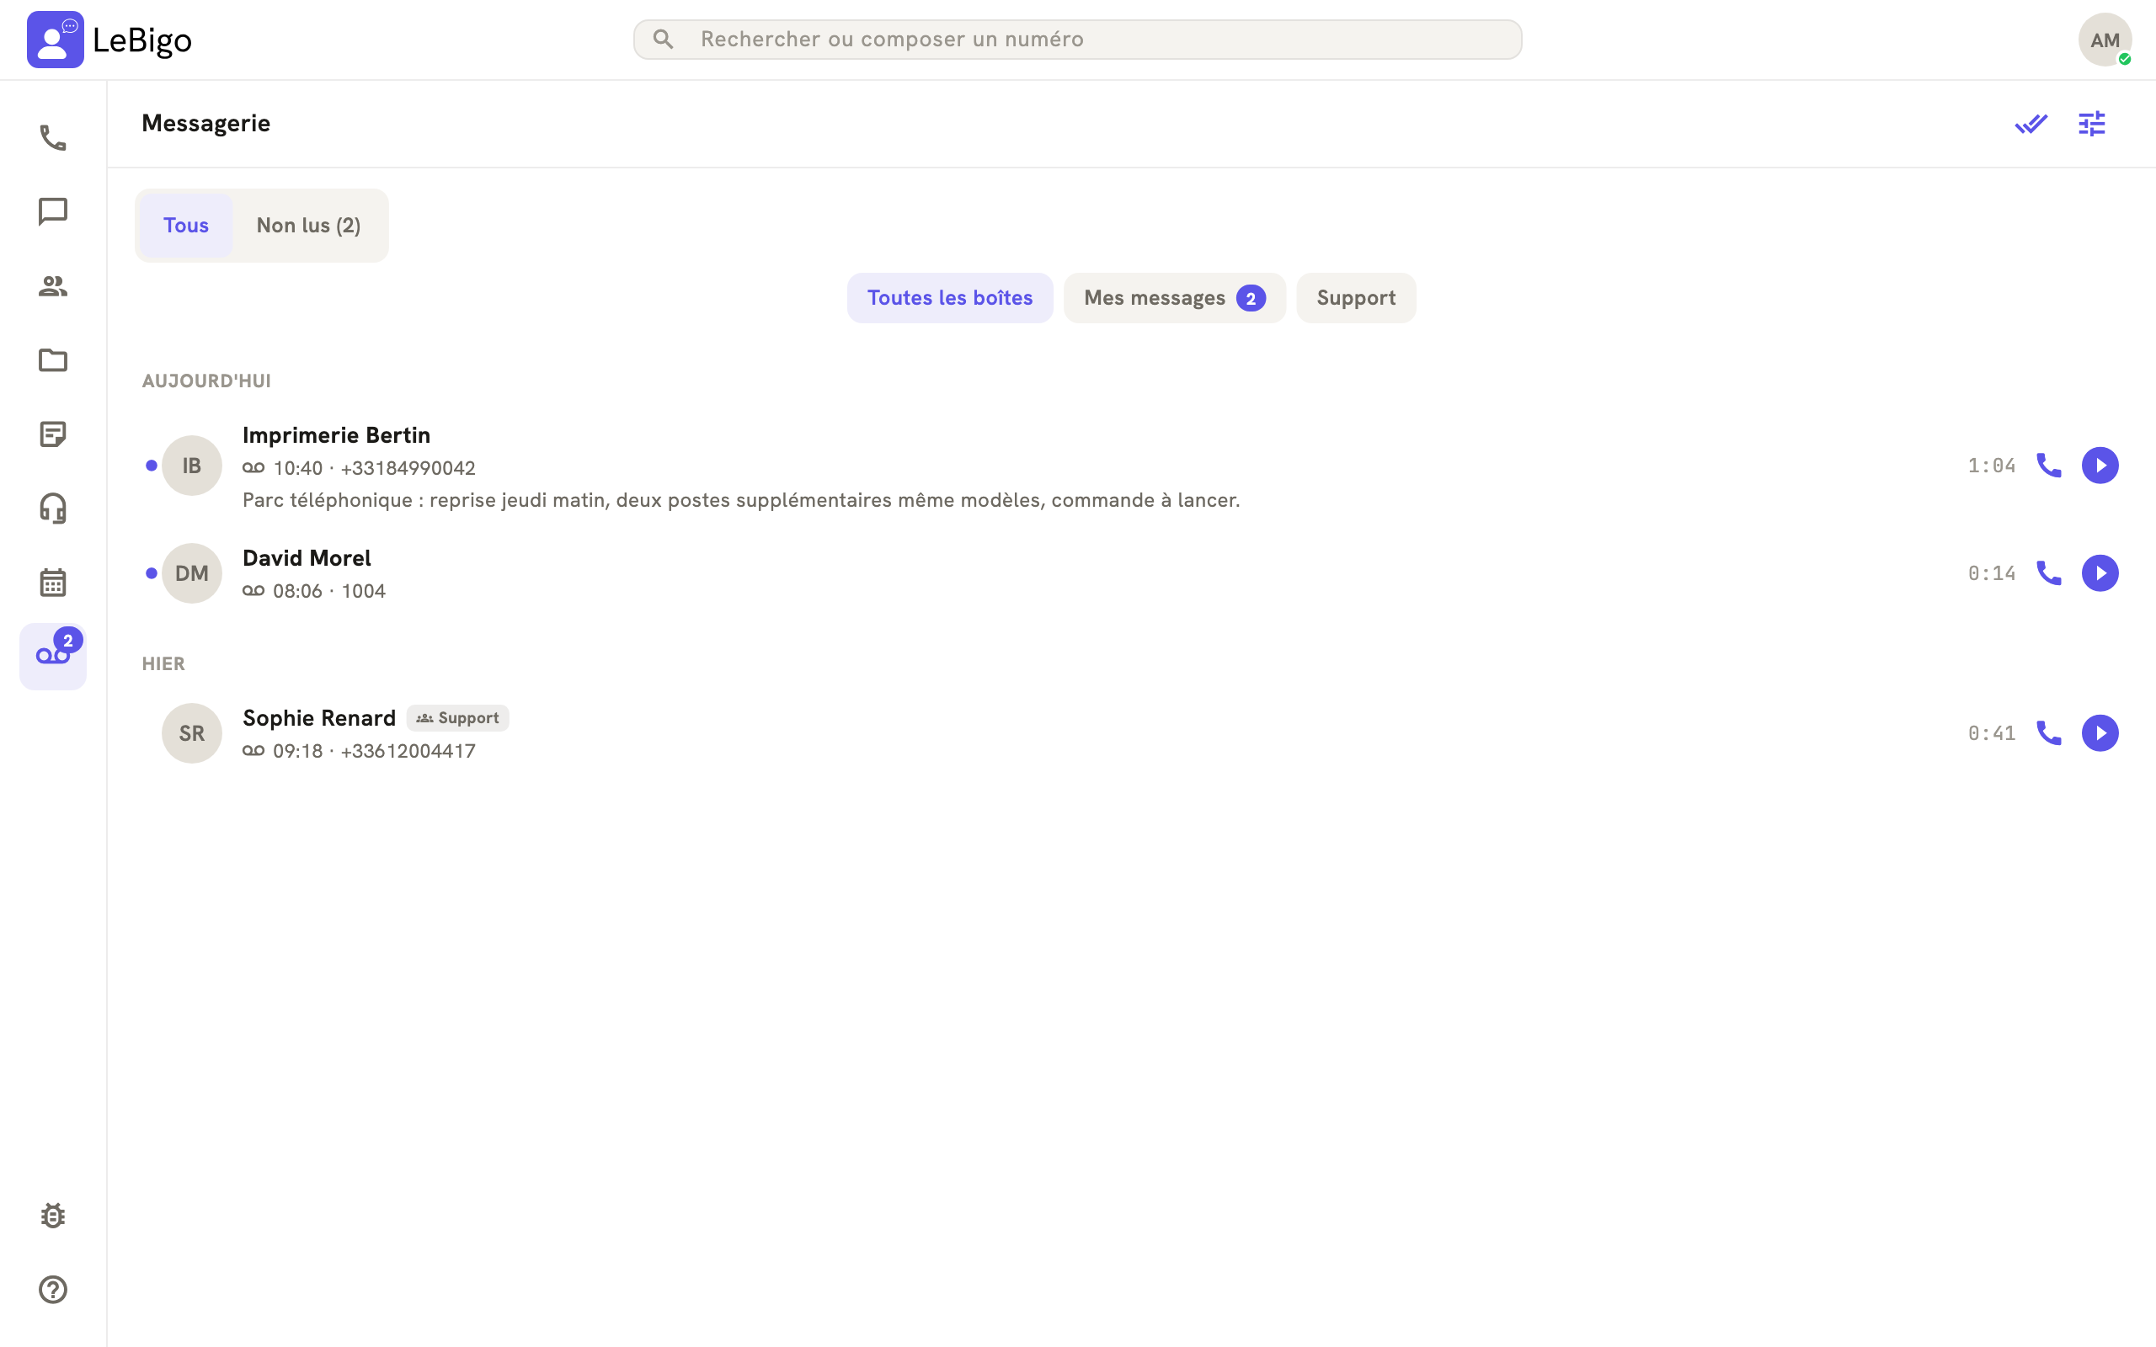Call back Sophie Renard phone icon
Viewport: 2156px width, 1347px height.
coord(2049,733)
